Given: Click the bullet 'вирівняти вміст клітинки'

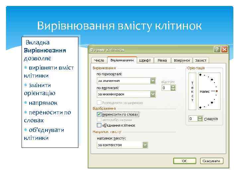Looking at the screenshot, I should [49, 72].
